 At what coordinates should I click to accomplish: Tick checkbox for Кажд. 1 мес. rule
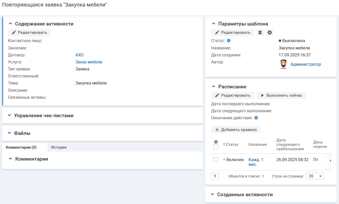pos(216,160)
